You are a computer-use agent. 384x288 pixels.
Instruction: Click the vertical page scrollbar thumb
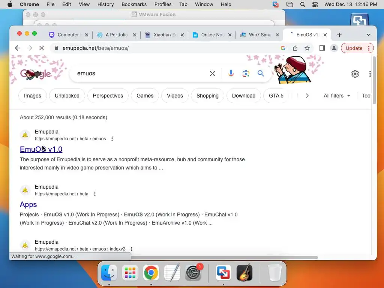[x=374, y=80]
